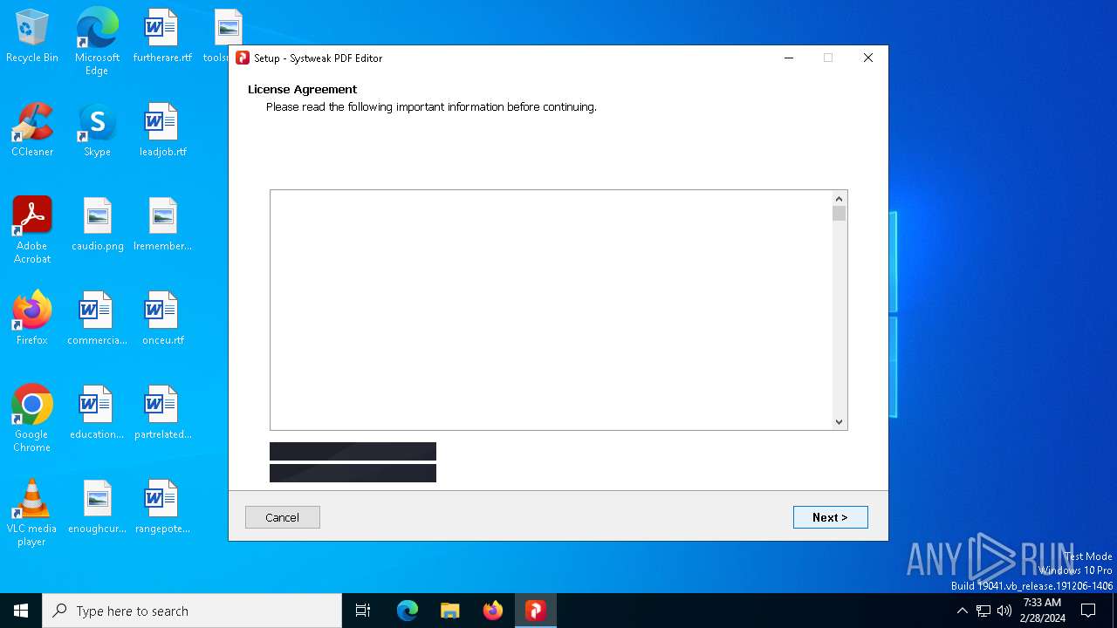Click the license text scrollbar thumb
This screenshot has height=628, width=1117.
839,214
